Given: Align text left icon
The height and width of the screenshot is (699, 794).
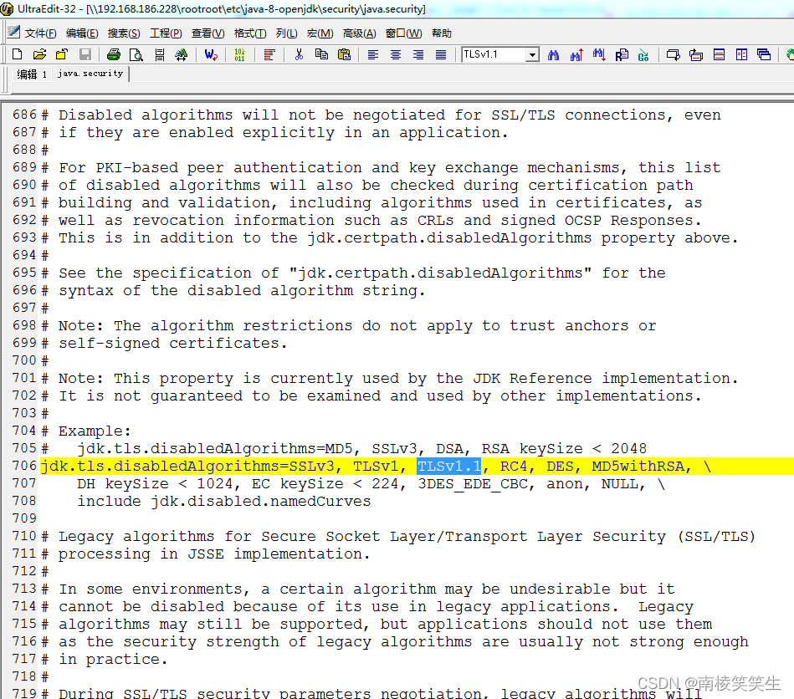Looking at the screenshot, I should click(373, 54).
